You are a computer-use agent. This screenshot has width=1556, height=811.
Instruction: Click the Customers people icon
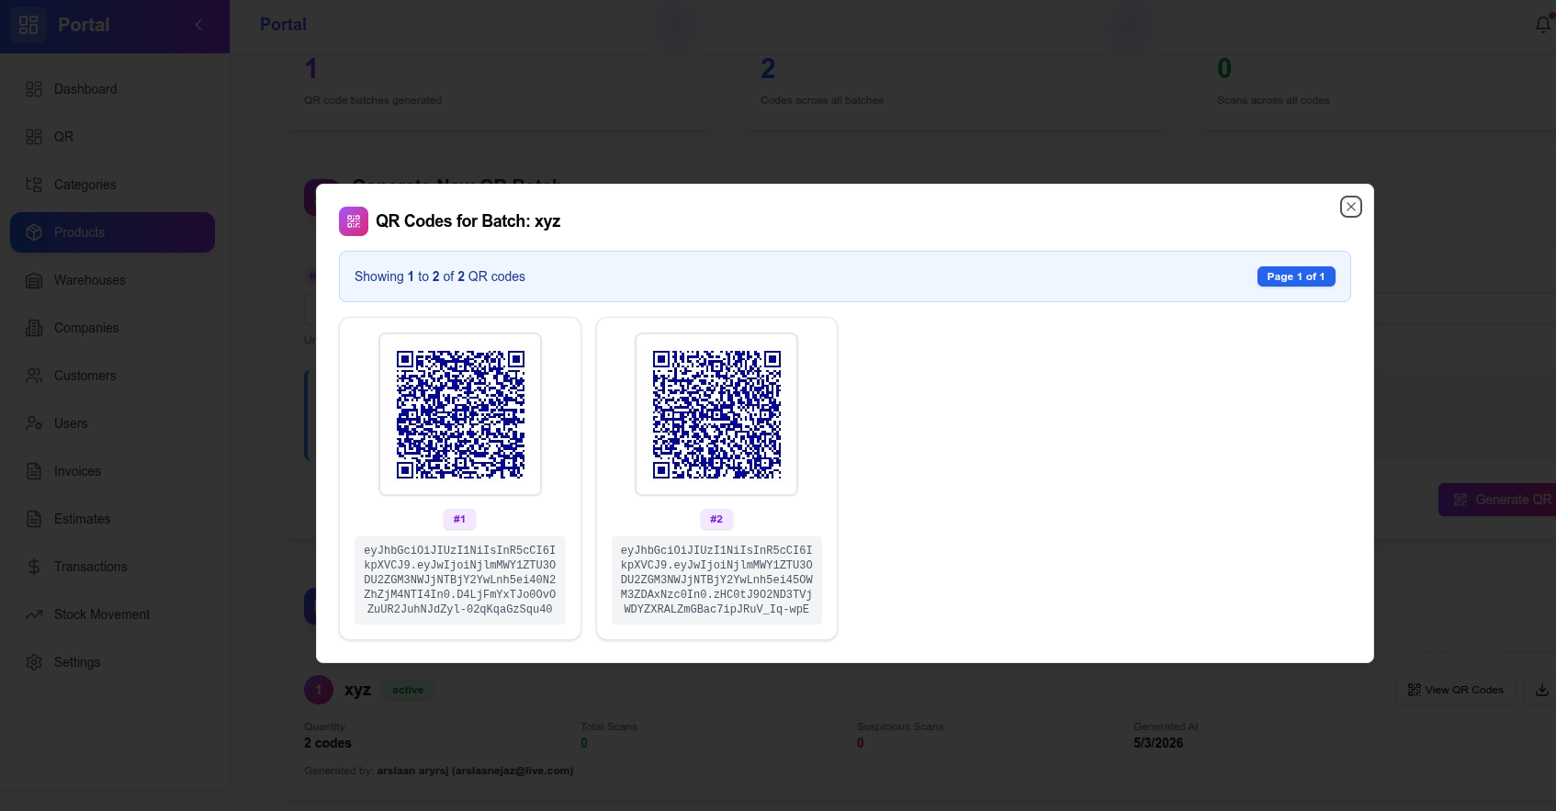(34, 376)
